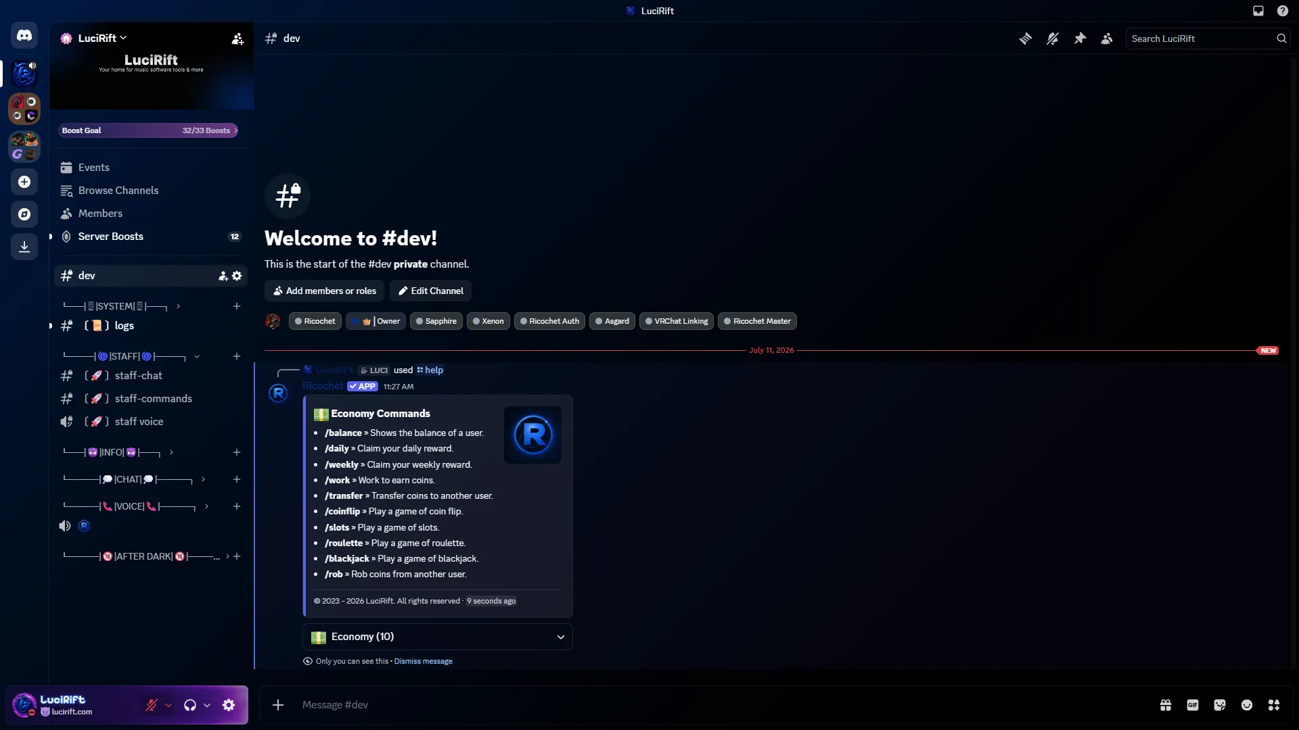Open the gift icon in message bar

tap(1166, 705)
